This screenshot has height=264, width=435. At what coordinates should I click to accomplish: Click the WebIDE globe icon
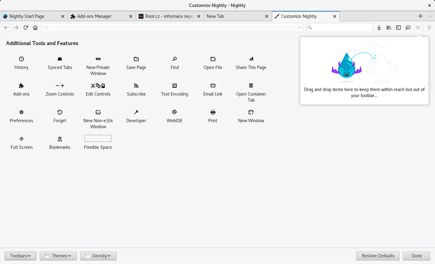coord(174,112)
